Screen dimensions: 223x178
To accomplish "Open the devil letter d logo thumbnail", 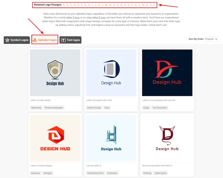I will point(167,138).
